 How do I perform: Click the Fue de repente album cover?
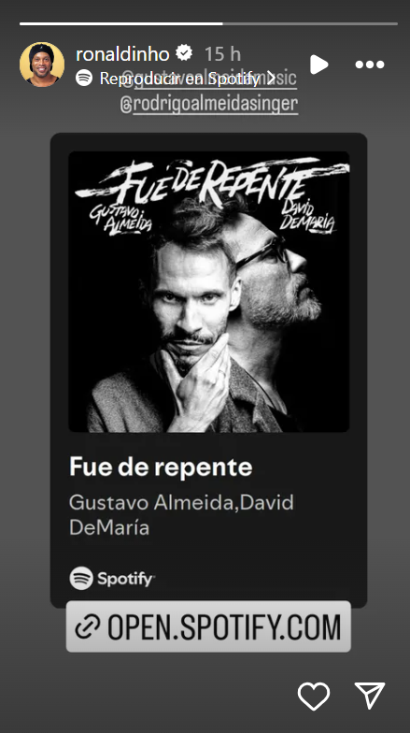(x=209, y=292)
